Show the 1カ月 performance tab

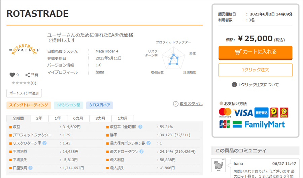[123, 118]
